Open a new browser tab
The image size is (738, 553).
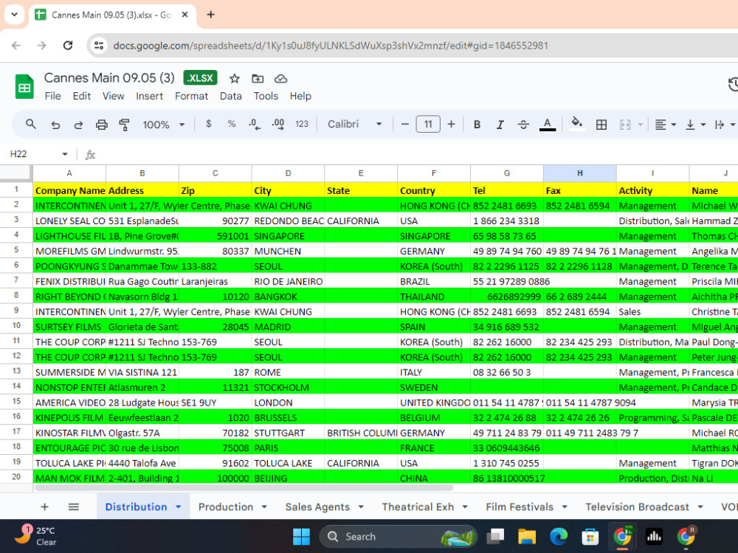211,15
